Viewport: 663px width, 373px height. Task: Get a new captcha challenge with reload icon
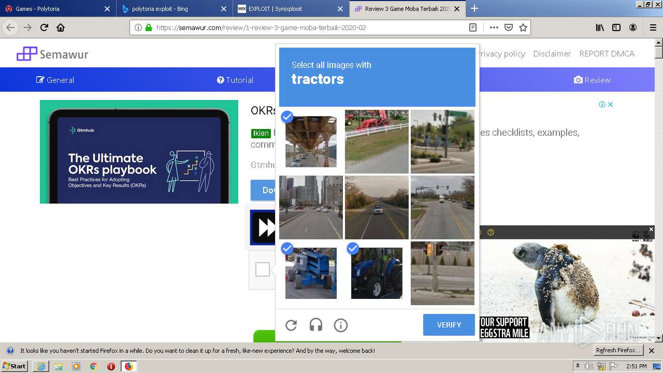click(x=291, y=325)
